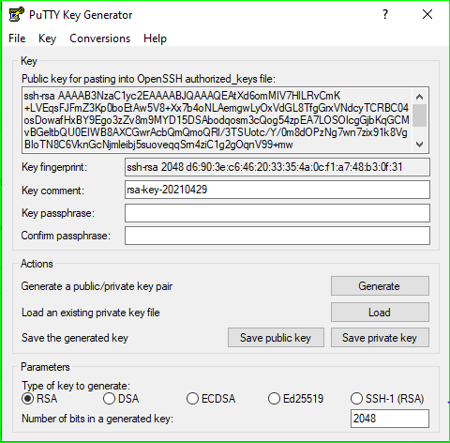Click Save public key
Image resolution: width=450 pixels, height=443 pixels.
pyautogui.click(x=276, y=338)
